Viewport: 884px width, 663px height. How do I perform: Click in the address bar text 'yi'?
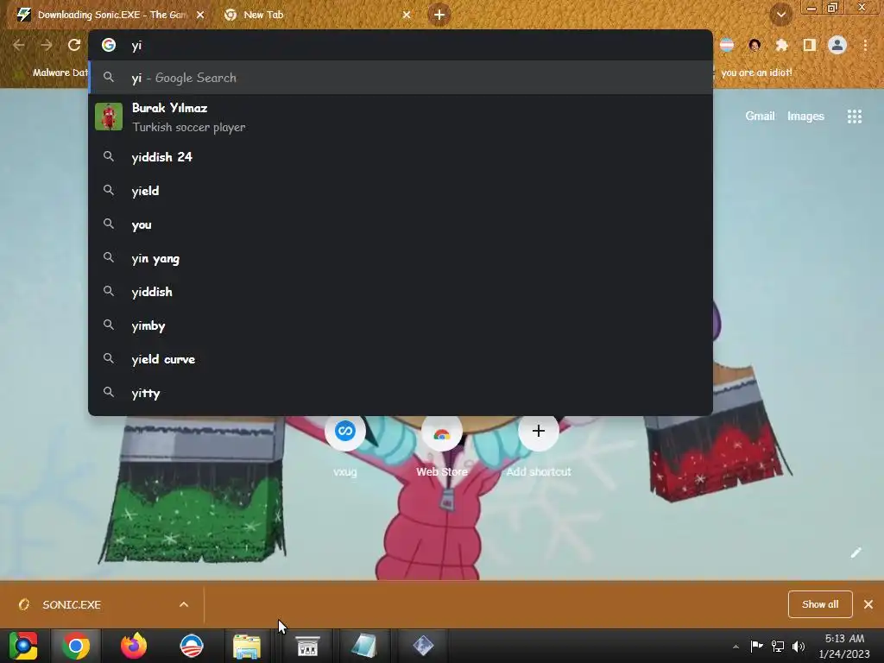[136, 45]
